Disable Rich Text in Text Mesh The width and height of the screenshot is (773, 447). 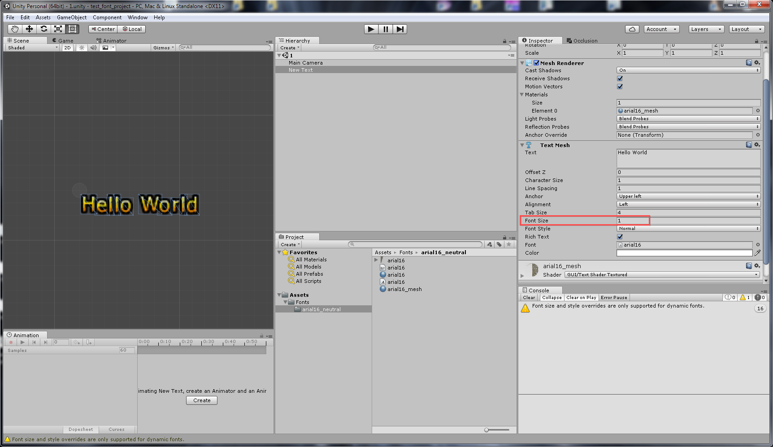pyautogui.click(x=620, y=237)
